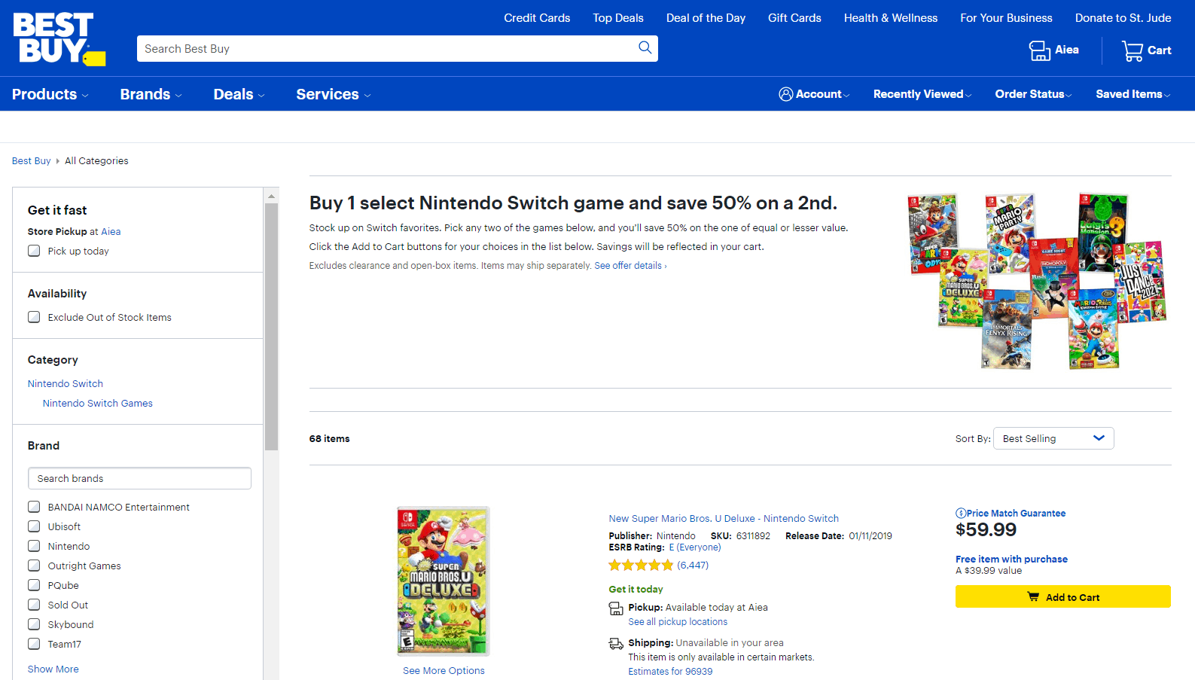Image resolution: width=1195 pixels, height=680 pixels.
Task: Check the Sold Out brand filter
Action: click(x=34, y=605)
